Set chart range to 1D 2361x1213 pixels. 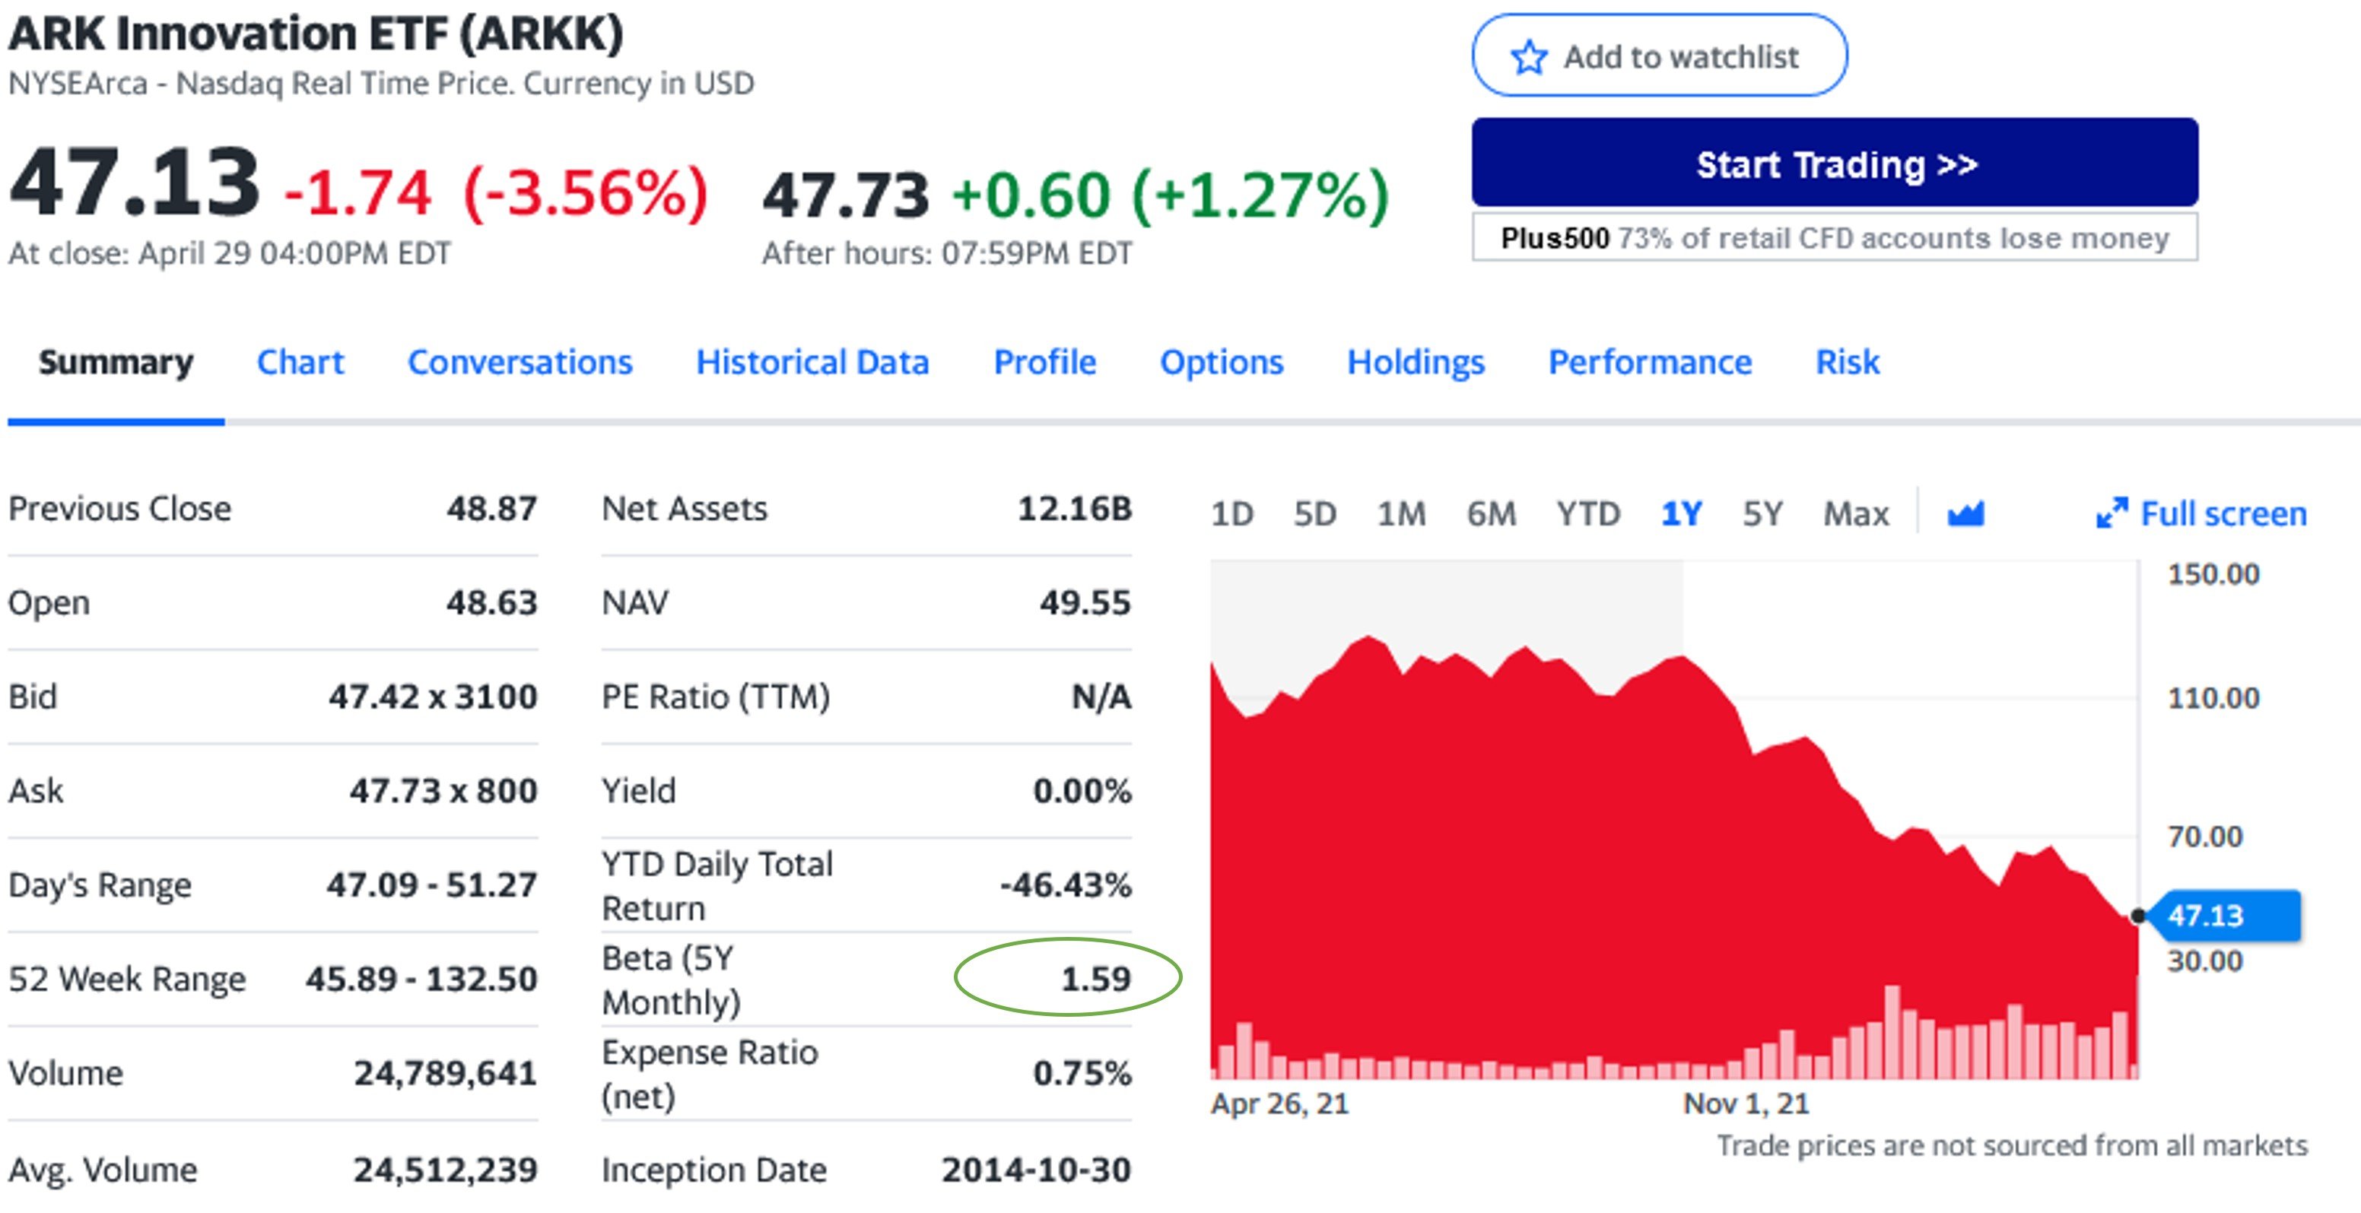point(1231,514)
